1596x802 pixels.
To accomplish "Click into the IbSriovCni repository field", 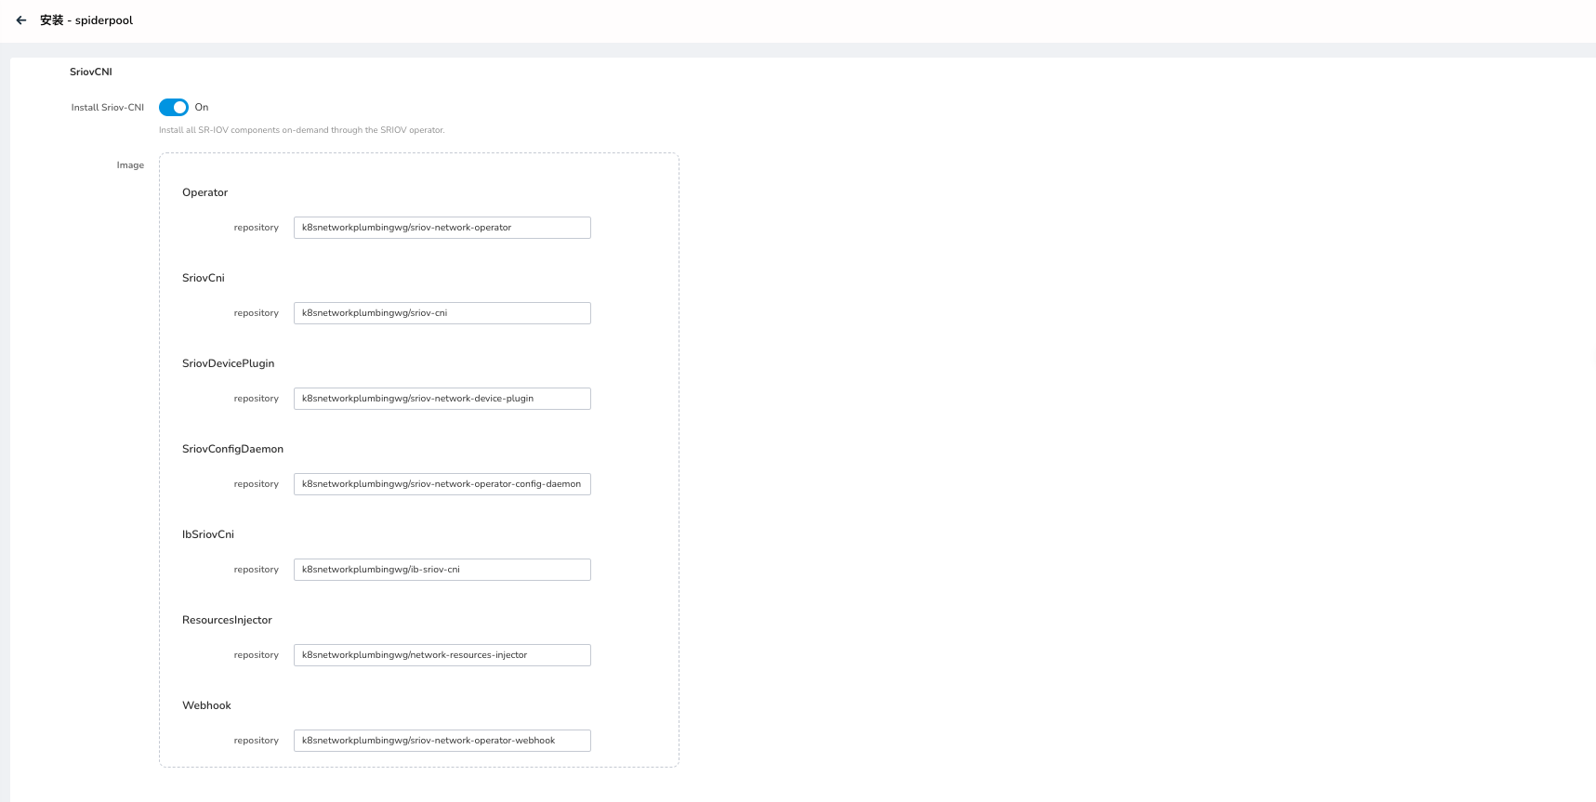I will 442,570.
